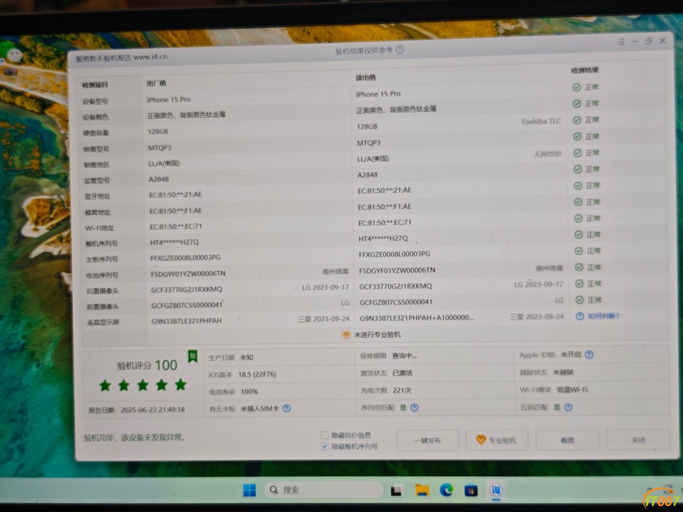Click the check icon in the LL/A(美国) row

click(x=577, y=153)
